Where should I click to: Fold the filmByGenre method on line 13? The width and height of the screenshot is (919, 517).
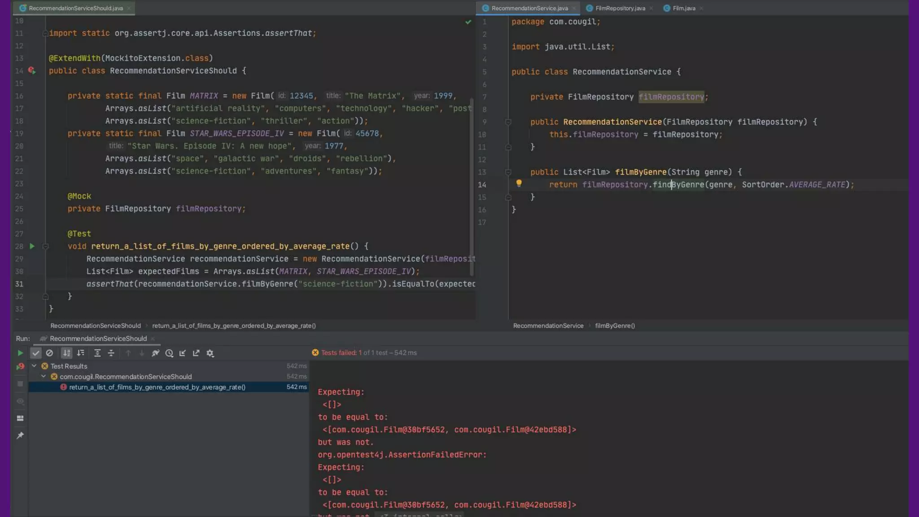[x=508, y=172]
